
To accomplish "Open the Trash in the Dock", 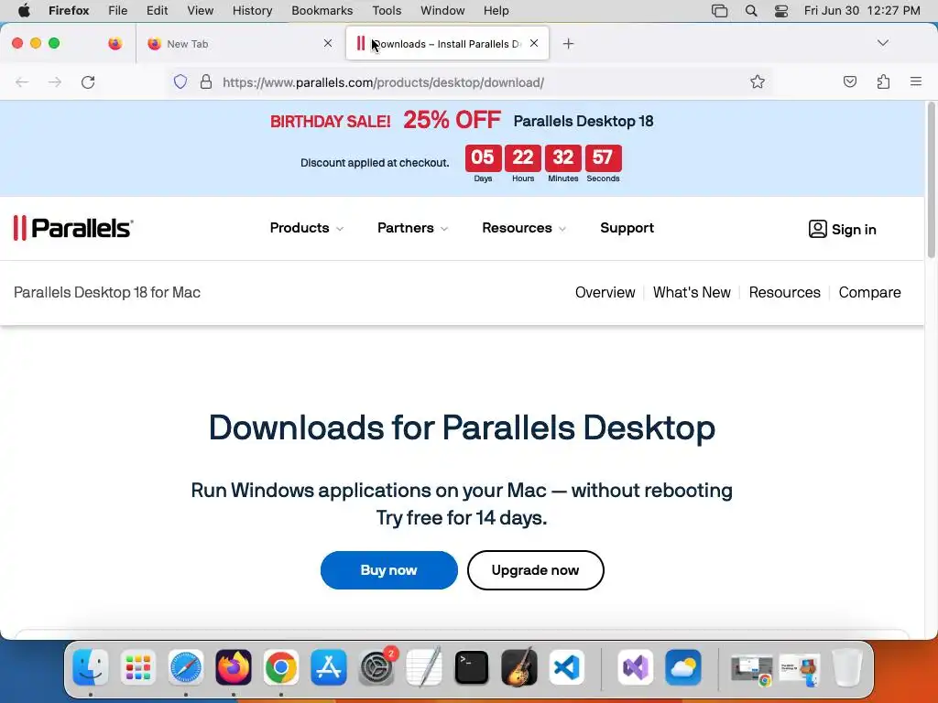I will point(847,667).
